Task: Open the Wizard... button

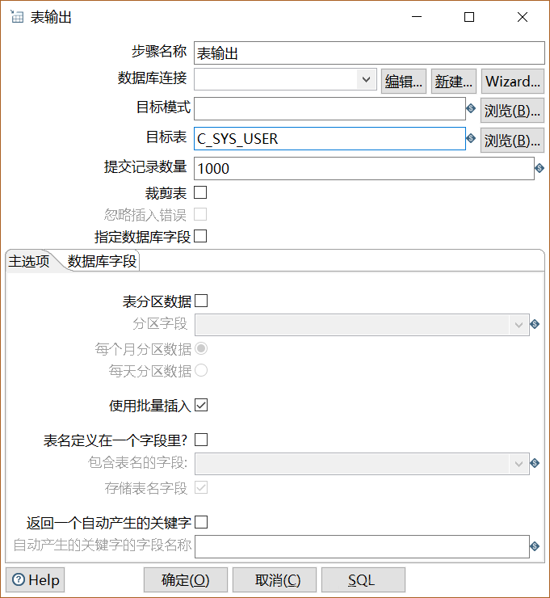Action: [x=513, y=82]
